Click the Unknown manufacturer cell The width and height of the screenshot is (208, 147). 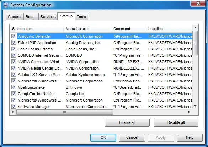(x=74, y=87)
